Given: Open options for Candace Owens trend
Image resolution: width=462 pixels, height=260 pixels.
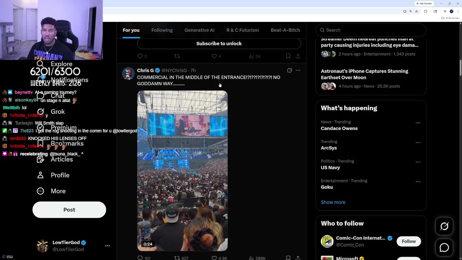Looking at the screenshot, I should [418, 123].
